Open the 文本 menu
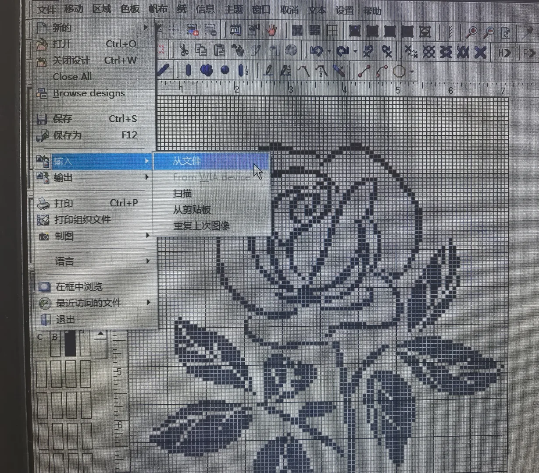Viewport: 539px width, 473px height. click(x=317, y=10)
